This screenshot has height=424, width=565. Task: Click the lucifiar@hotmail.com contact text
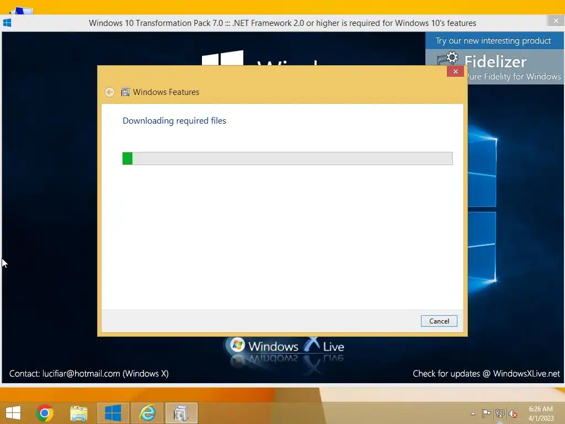pos(89,374)
